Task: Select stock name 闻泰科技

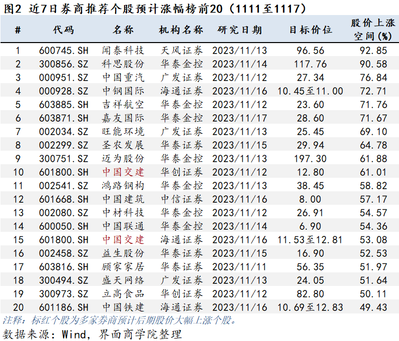Action: pyautogui.click(x=123, y=51)
